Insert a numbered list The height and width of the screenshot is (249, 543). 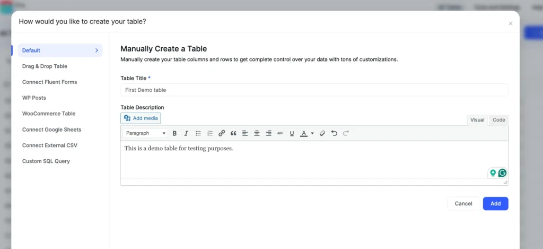pyautogui.click(x=210, y=133)
